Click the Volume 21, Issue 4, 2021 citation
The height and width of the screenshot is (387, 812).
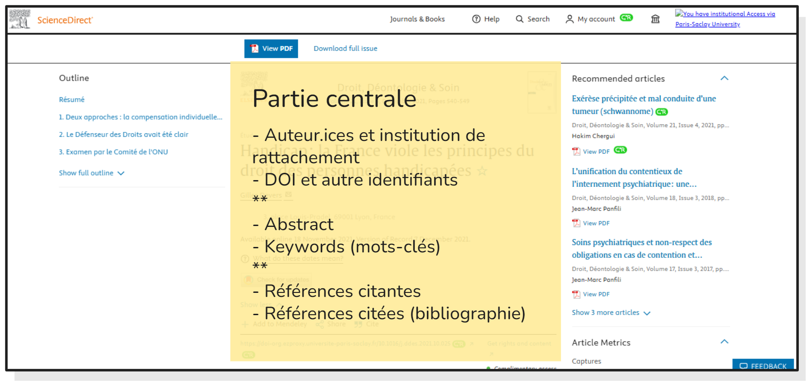[650, 125]
